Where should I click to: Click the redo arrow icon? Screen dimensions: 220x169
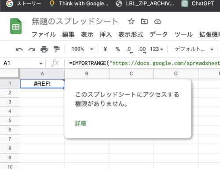(32, 49)
